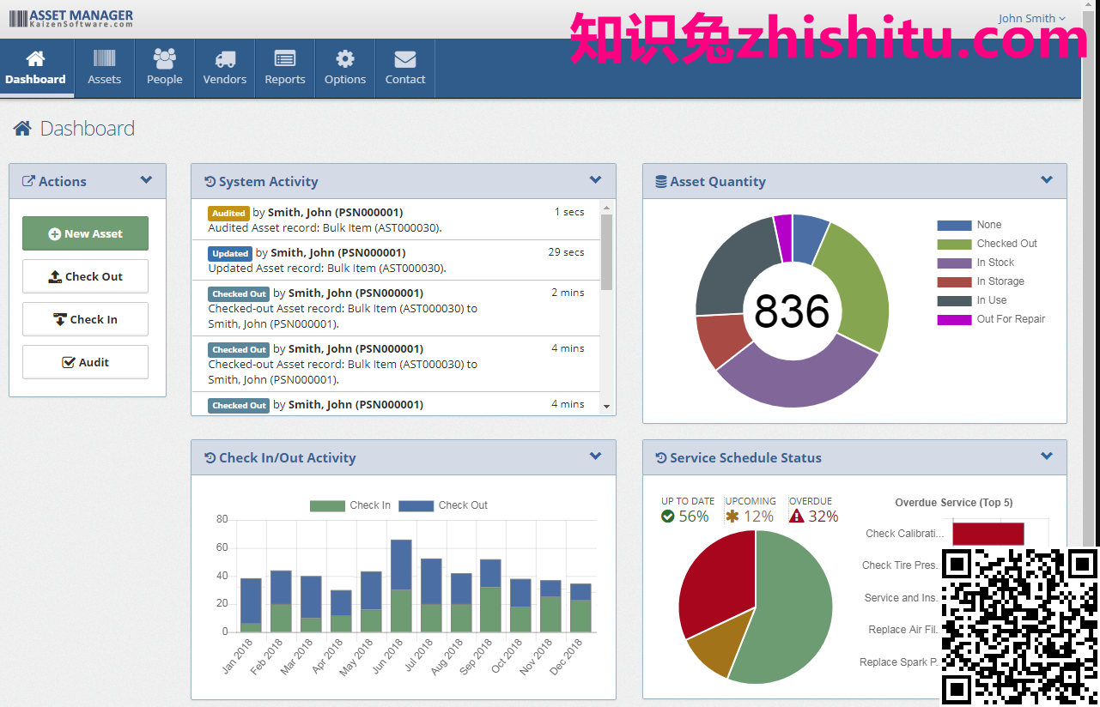Click the home icon beside Dashboard heading
This screenshot has width=1100, height=707.
click(22, 128)
